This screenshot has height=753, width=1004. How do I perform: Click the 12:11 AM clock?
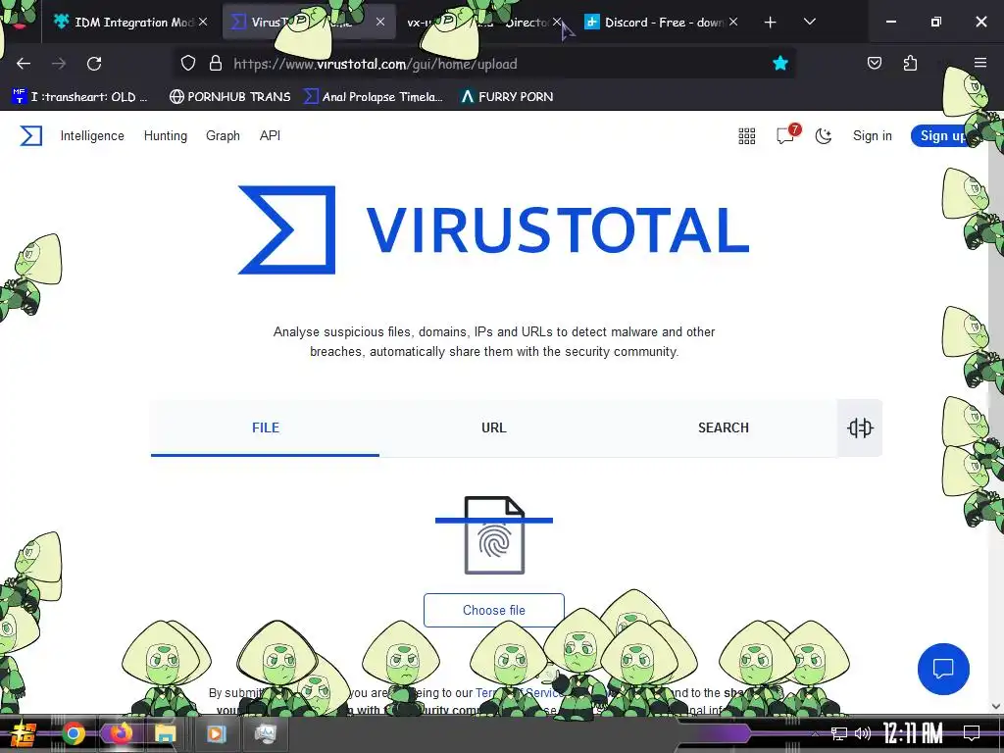[913, 733]
